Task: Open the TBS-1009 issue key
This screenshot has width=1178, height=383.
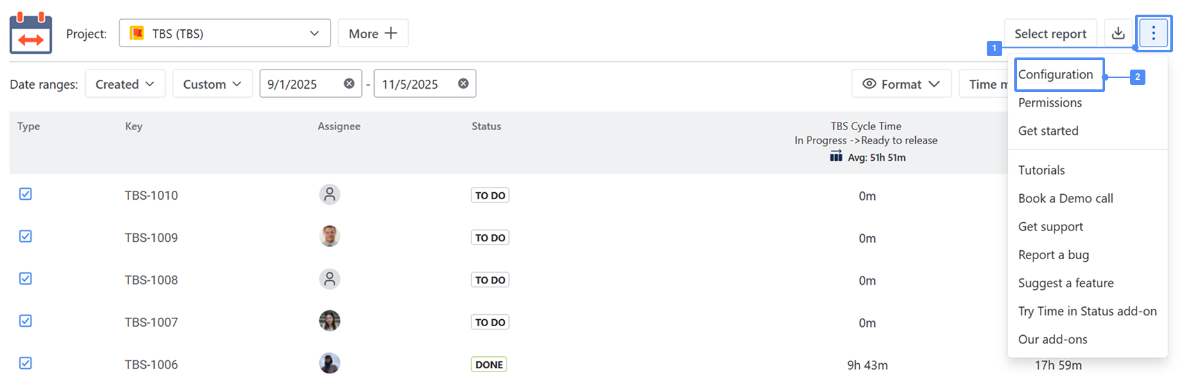Action: click(151, 238)
